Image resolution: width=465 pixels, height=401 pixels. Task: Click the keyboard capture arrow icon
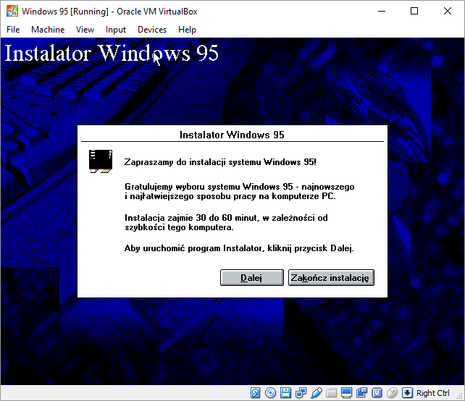pyautogui.click(x=407, y=393)
